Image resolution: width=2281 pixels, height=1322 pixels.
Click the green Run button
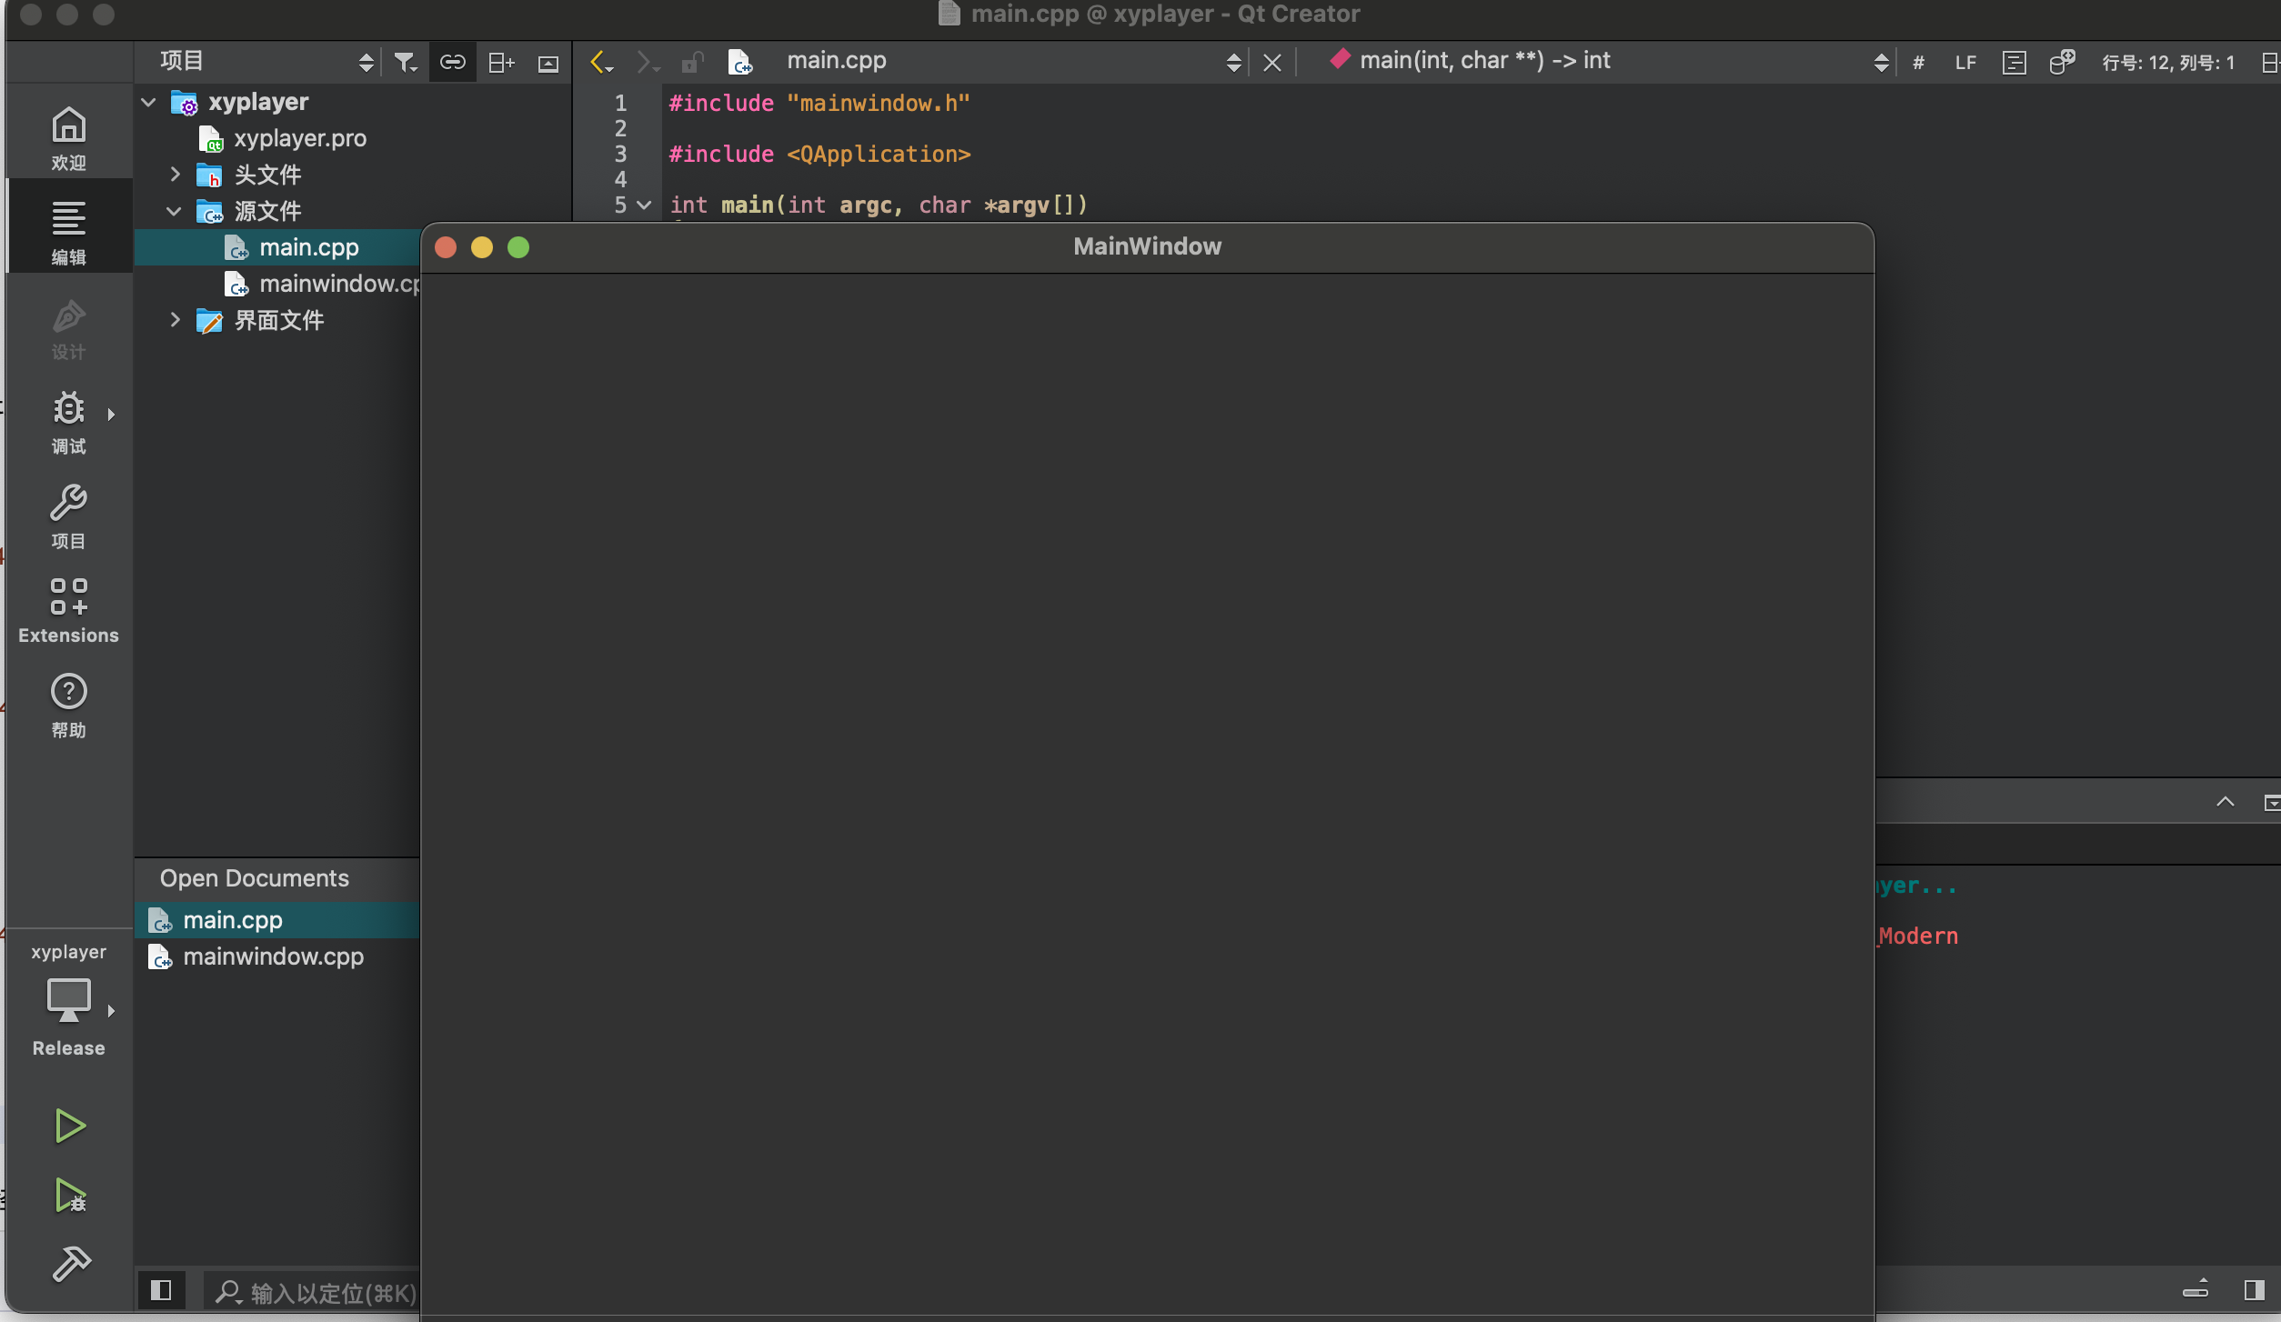tap(69, 1126)
